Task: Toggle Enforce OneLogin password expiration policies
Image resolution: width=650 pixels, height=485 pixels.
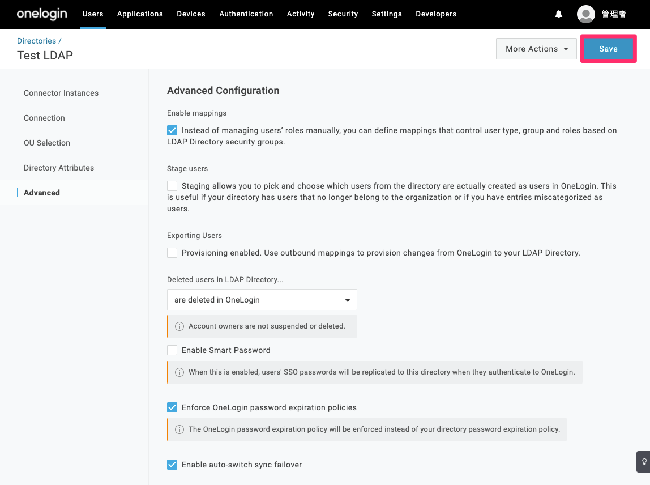Action: click(172, 407)
